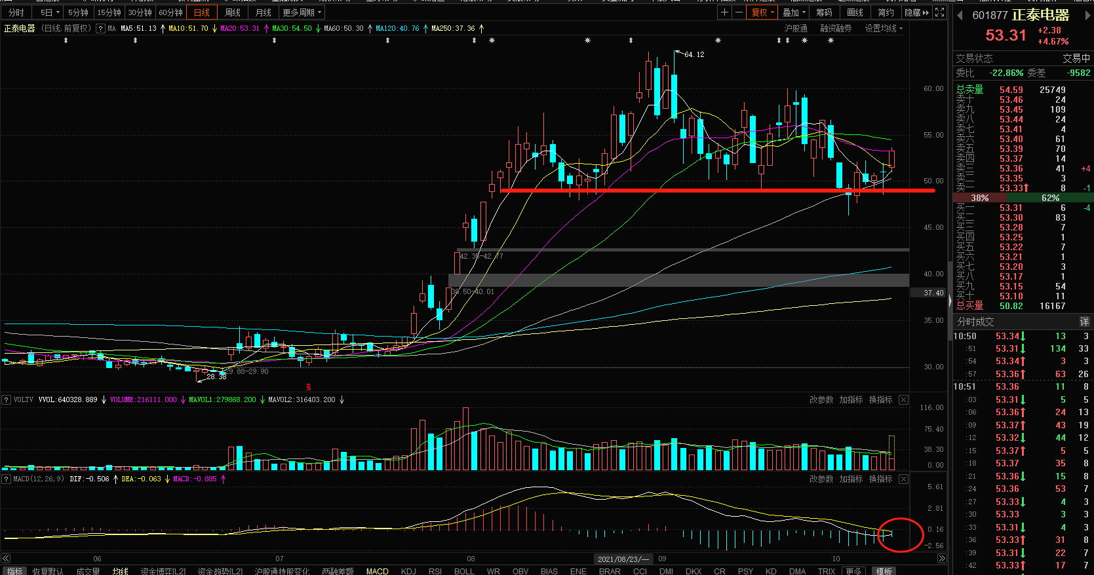
Task: Click the star event marker near 64.12 peak
Action: pos(718,41)
